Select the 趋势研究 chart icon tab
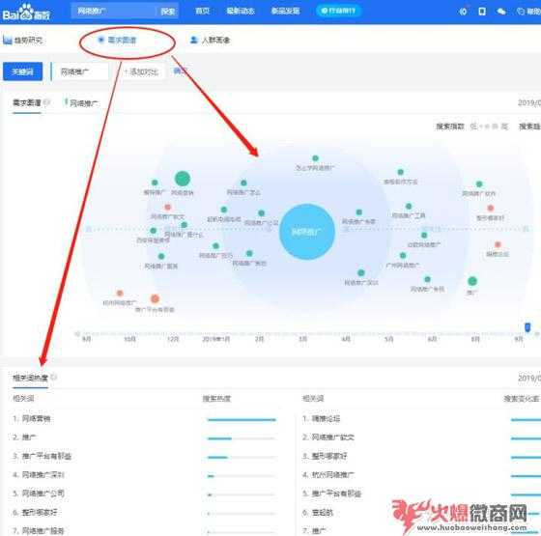Screen dimensions: 541x536 click(x=8, y=40)
